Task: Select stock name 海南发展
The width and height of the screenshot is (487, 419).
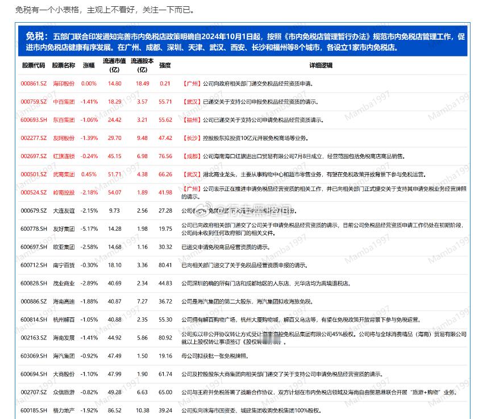Action: 64,338
